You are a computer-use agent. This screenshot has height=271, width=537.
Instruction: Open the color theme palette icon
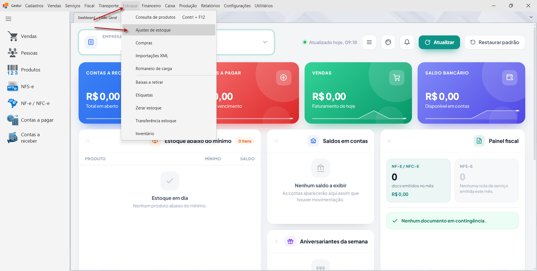click(x=388, y=42)
